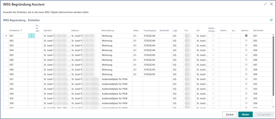Click the share icon above the units list
The image size is (276, 119).
tap(271, 20)
